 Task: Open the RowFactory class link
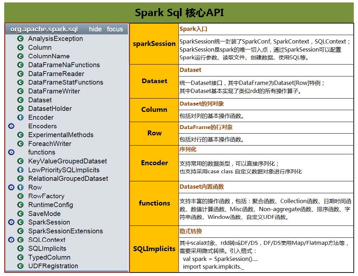pyautogui.click(x=46, y=196)
